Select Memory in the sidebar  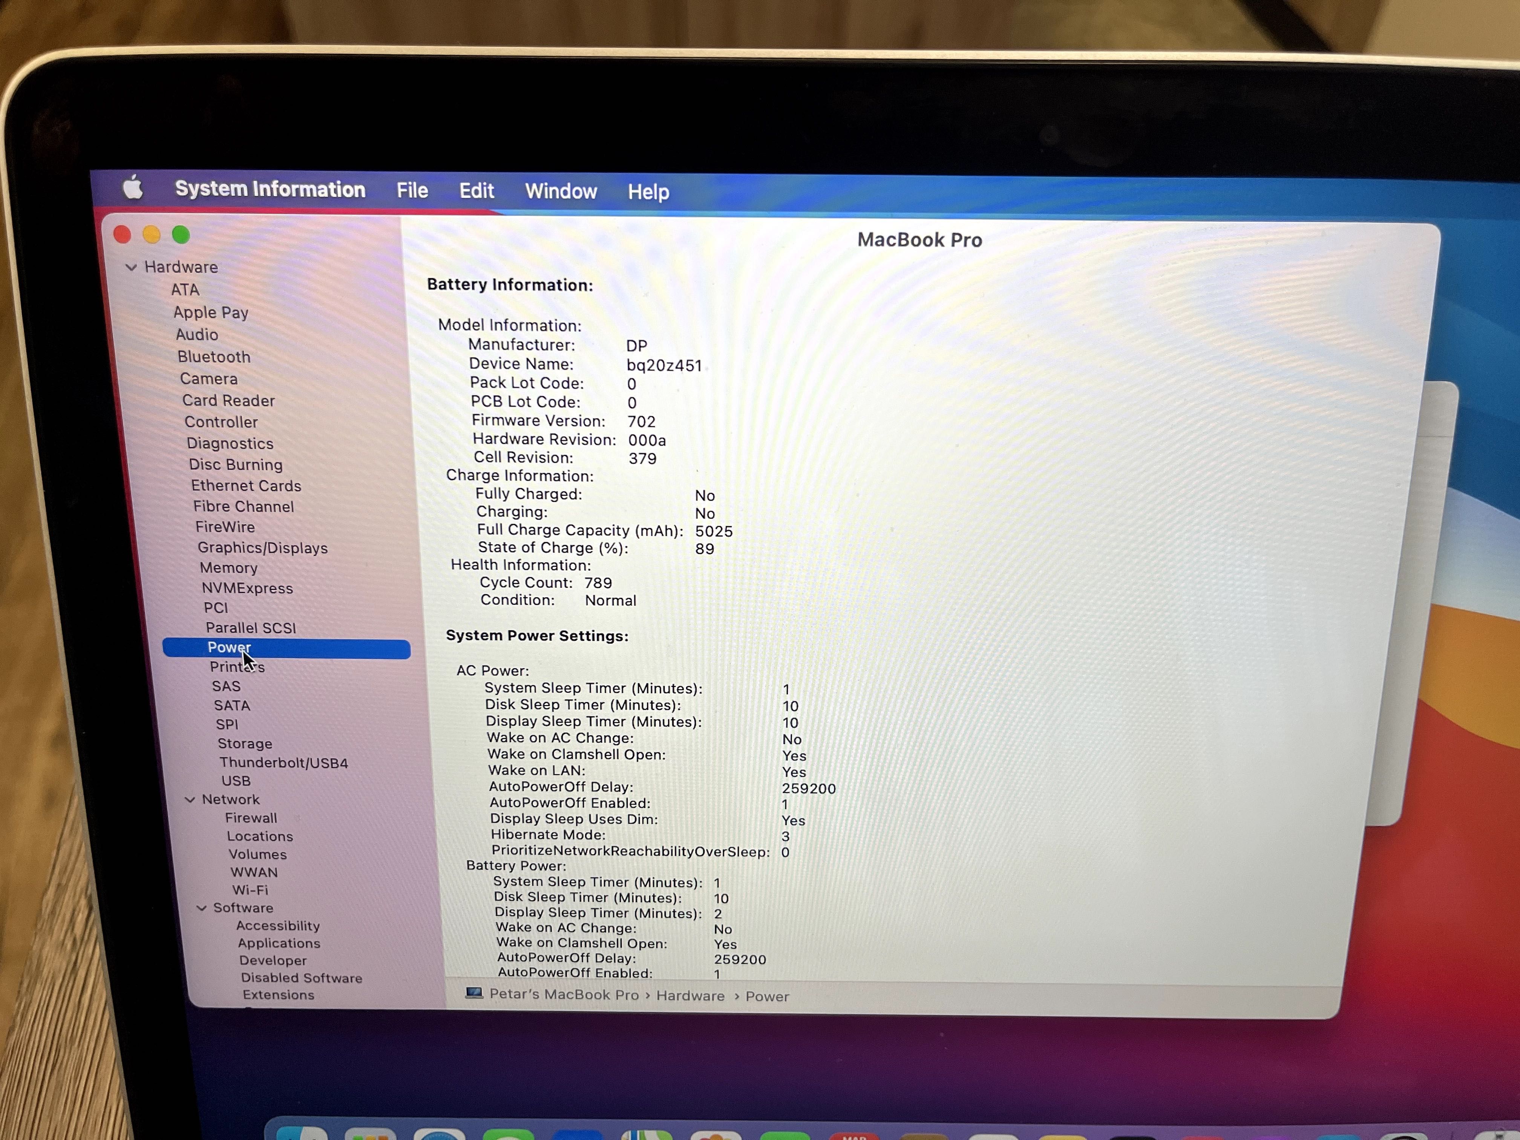(x=228, y=568)
